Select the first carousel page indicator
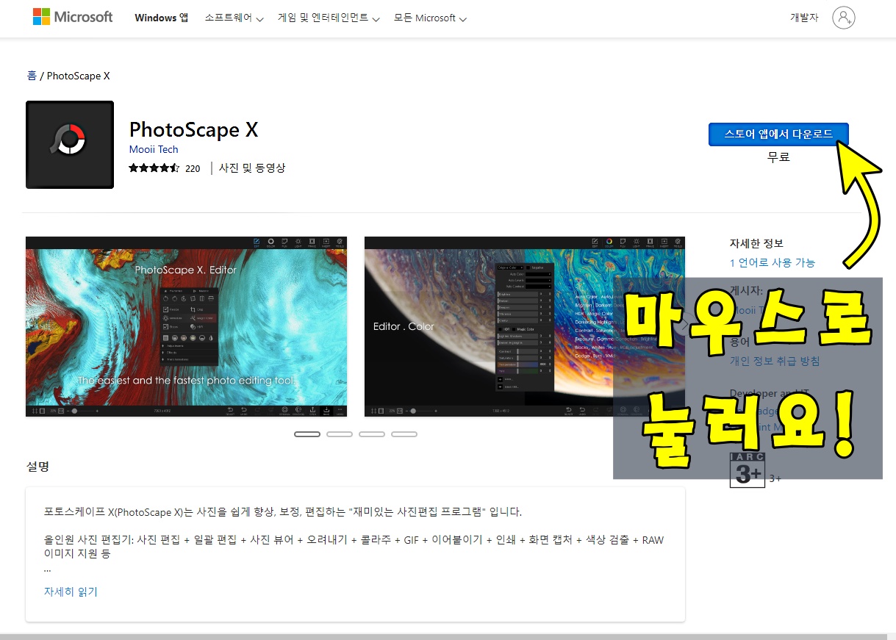 (307, 434)
